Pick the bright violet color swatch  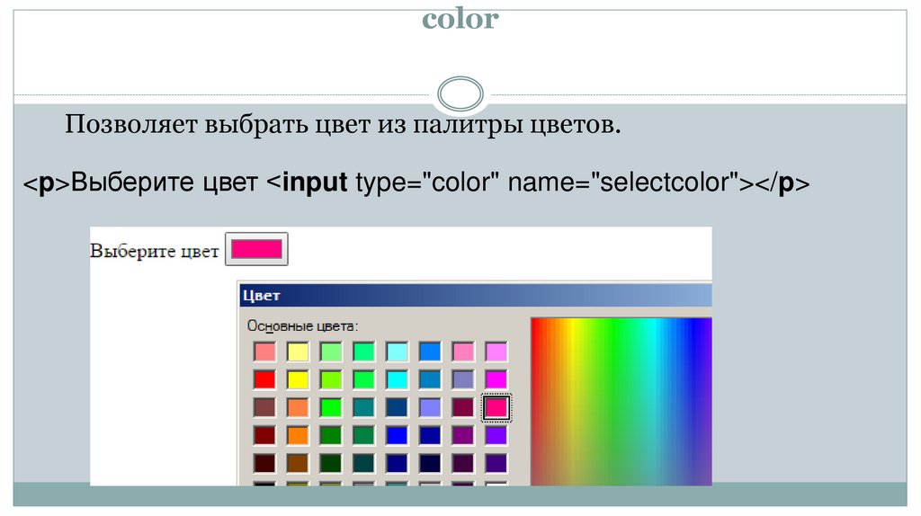click(x=496, y=436)
